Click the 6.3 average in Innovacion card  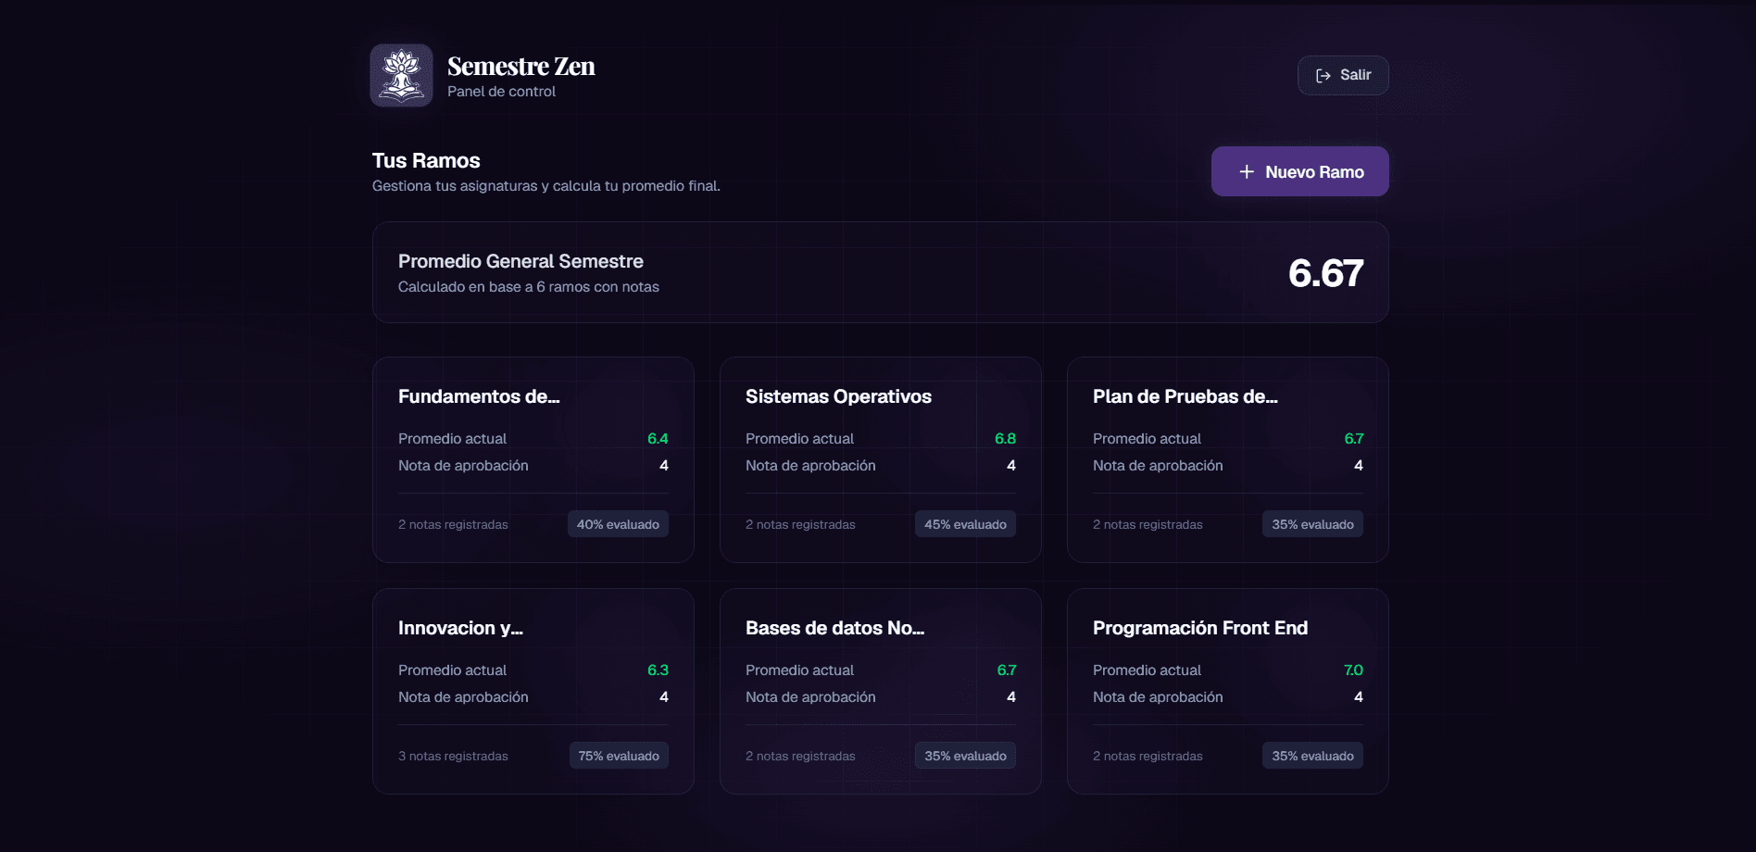pos(658,670)
